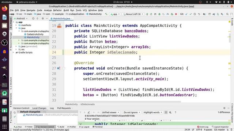Click the Project panel locate target icon
The width and height of the screenshot is (234, 131).
(33, 19)
